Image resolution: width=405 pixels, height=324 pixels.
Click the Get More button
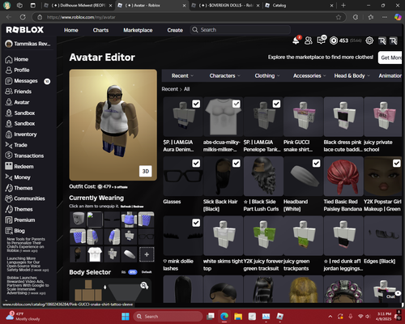390,58
